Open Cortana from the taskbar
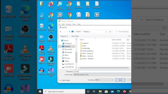Viewport: 168px width, 94px height. (x=88, y=92)
